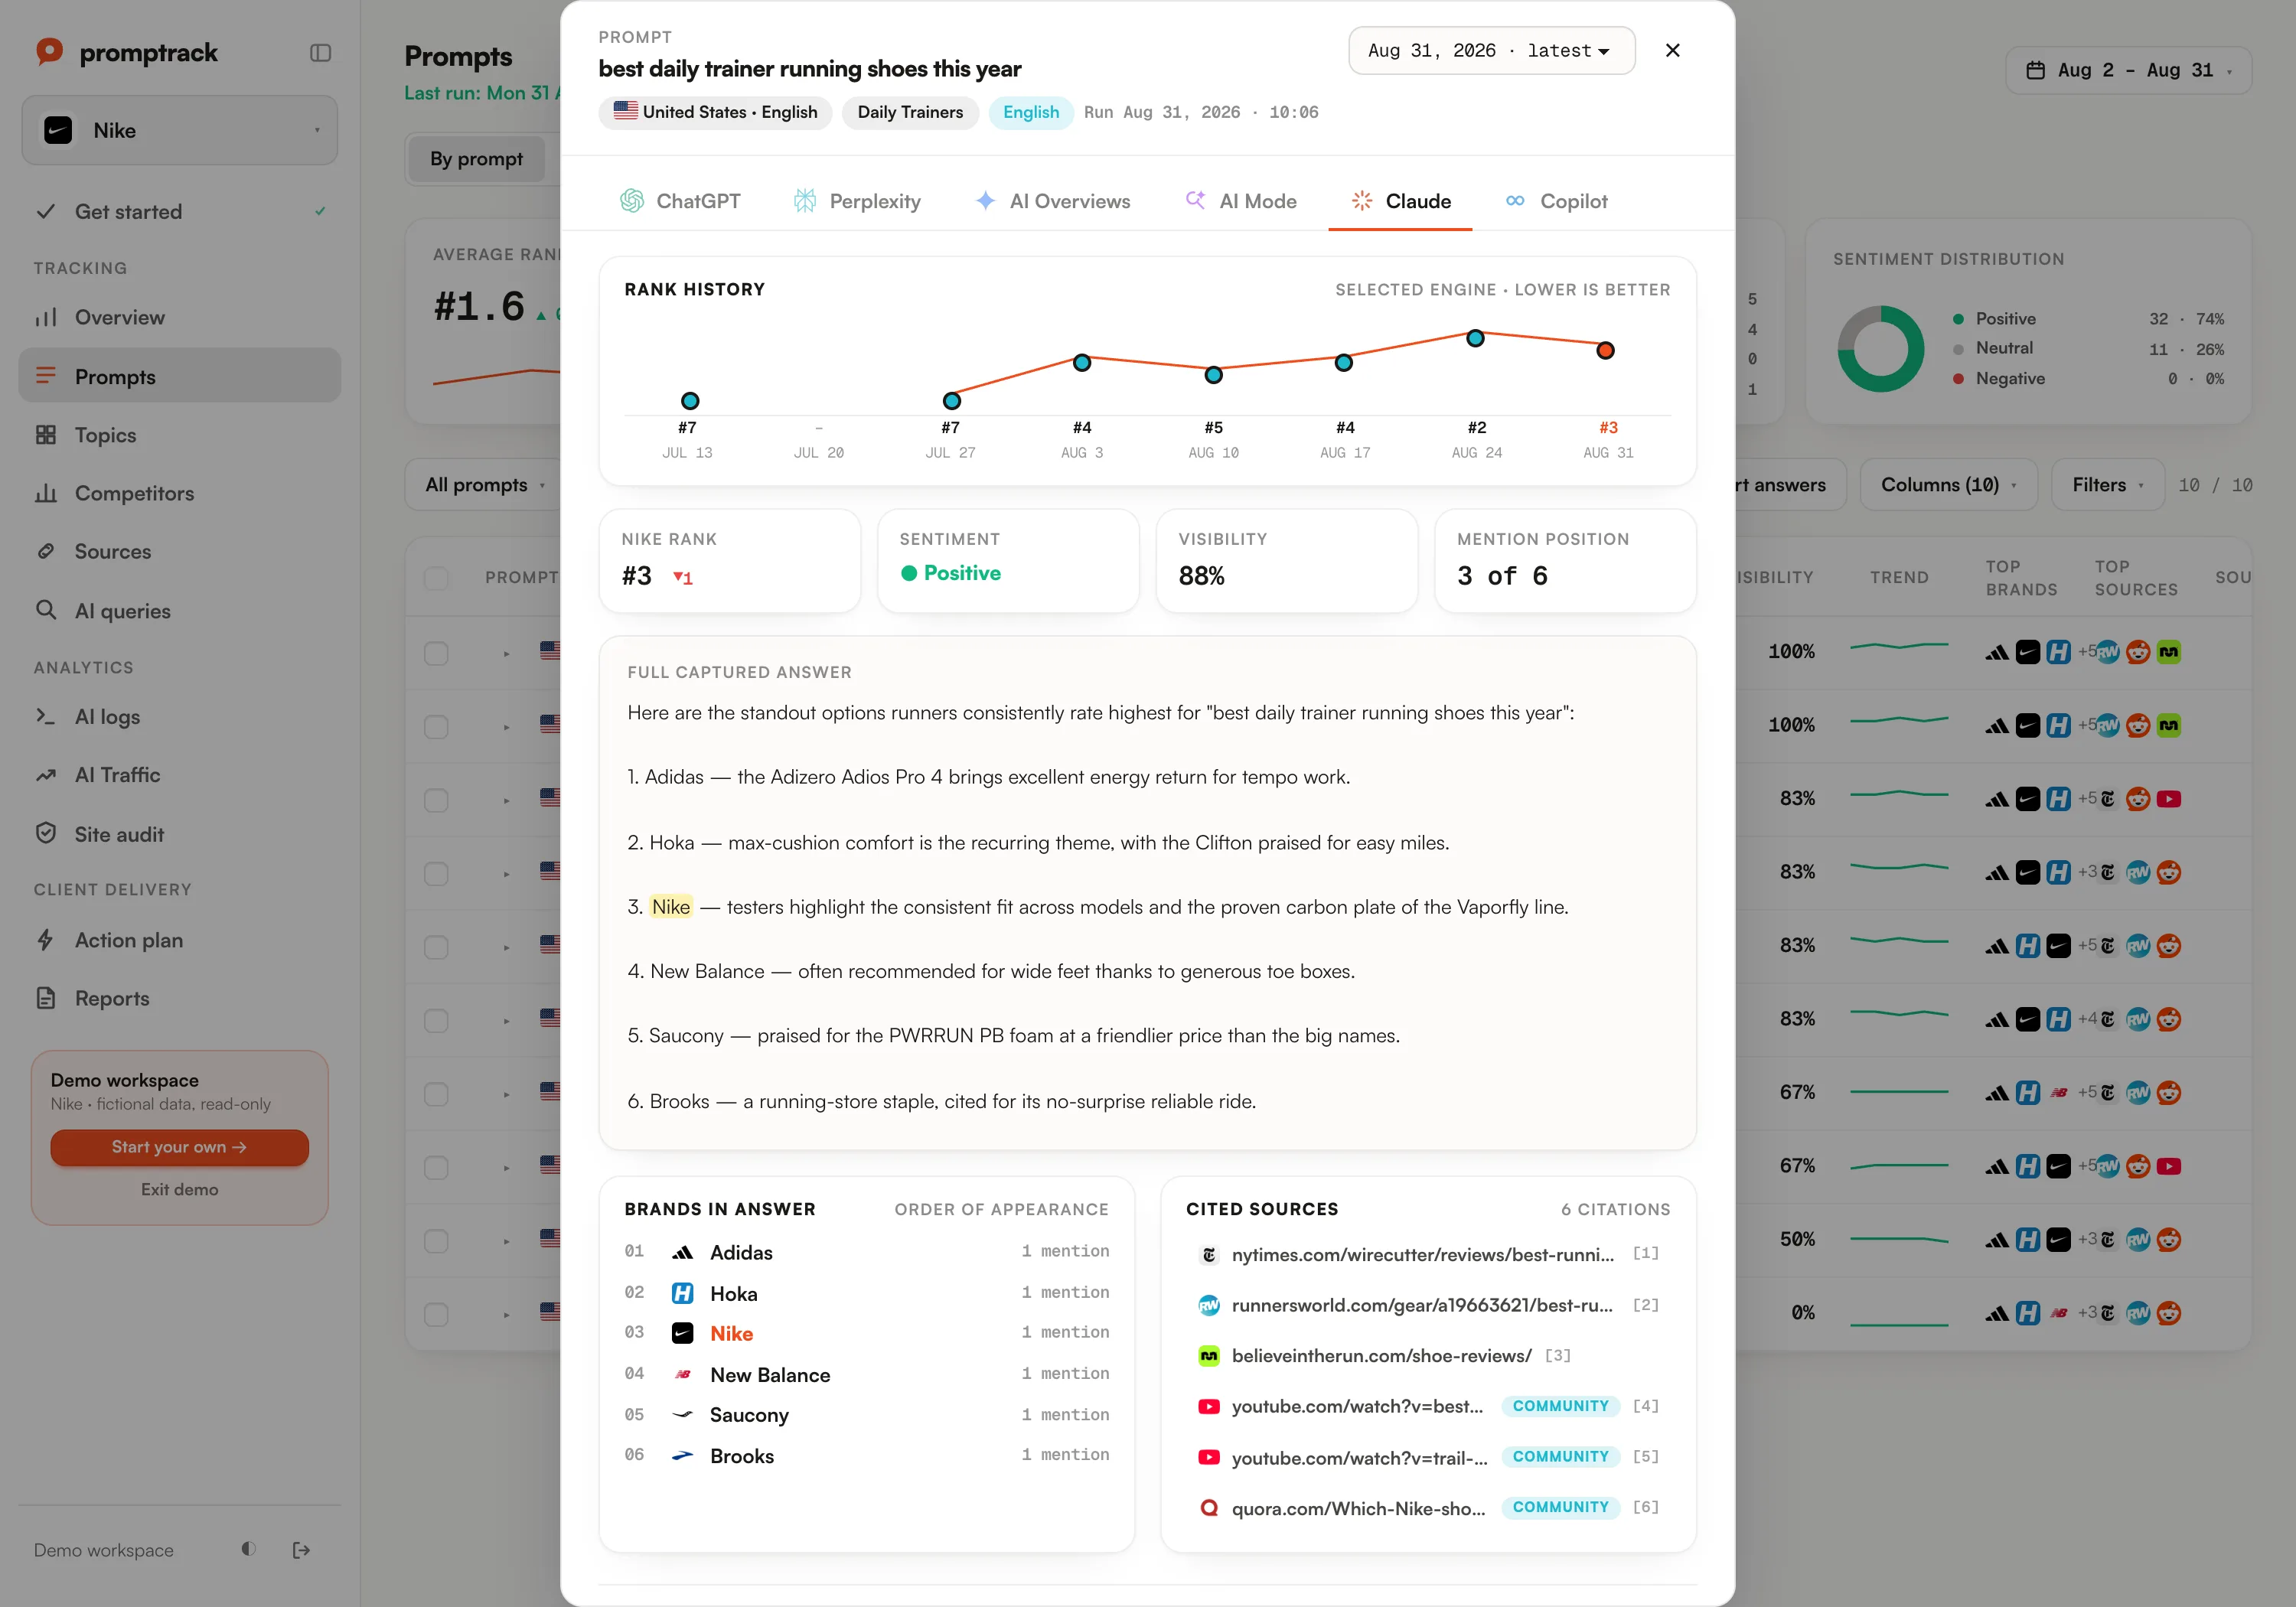Check the second prompt row's checkbox
The width and height of the screenshot is (2296, 1607).
pyautogui.click(x=436, y=727)
